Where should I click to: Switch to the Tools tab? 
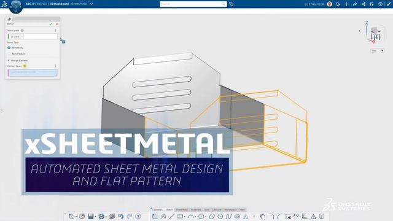[207, 210]
